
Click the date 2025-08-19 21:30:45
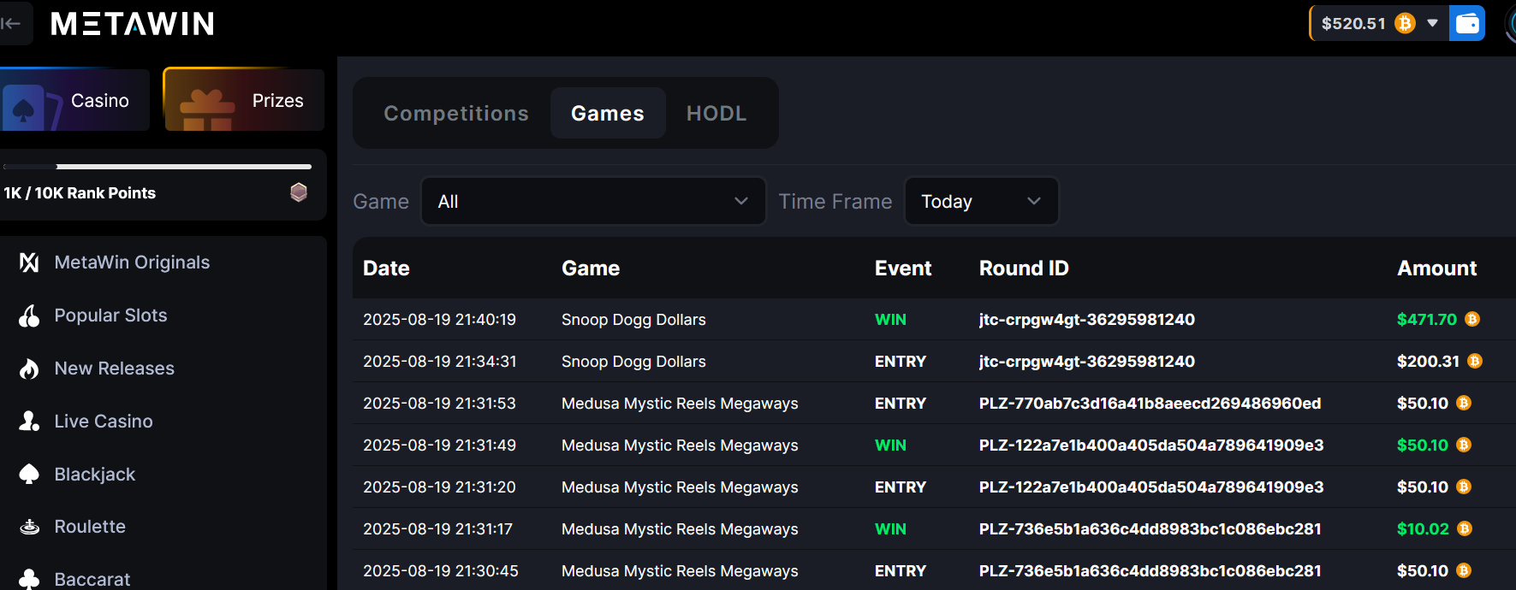441,571
